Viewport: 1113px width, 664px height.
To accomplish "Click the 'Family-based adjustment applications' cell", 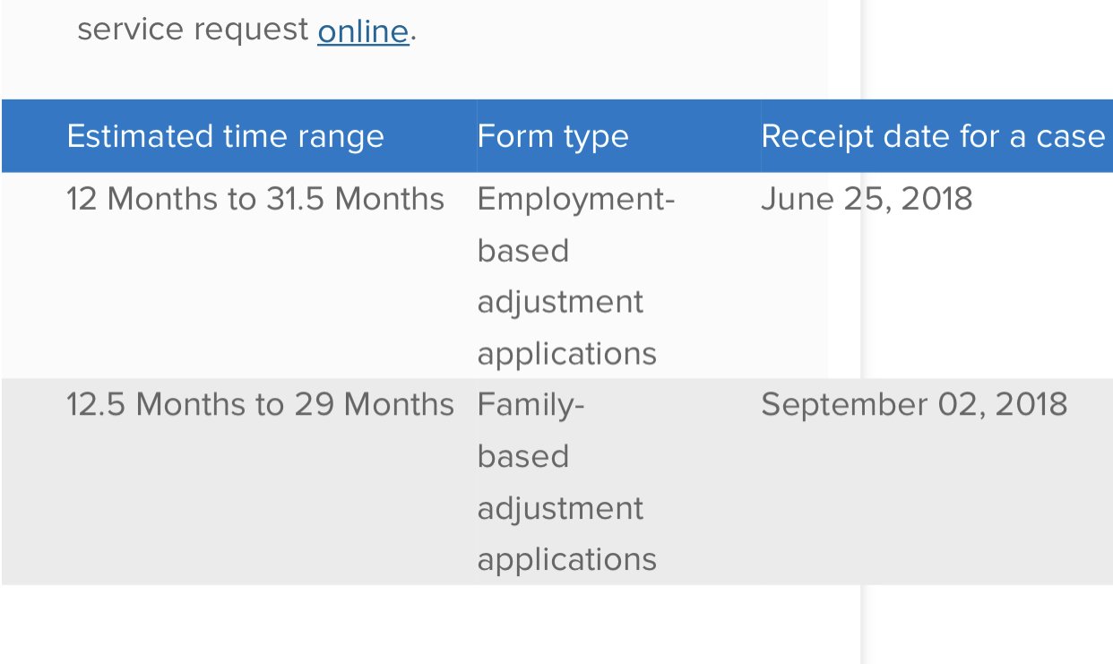I will [566, 482].
